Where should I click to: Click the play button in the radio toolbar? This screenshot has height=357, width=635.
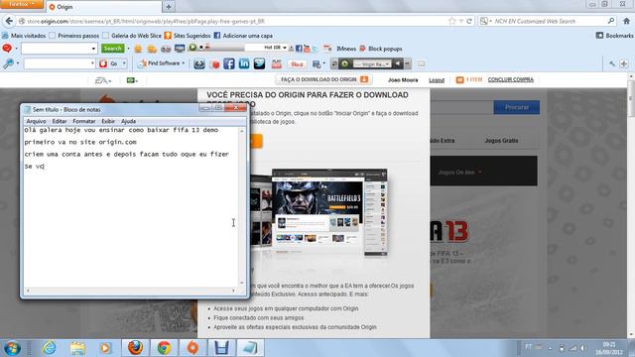(344, 63)
